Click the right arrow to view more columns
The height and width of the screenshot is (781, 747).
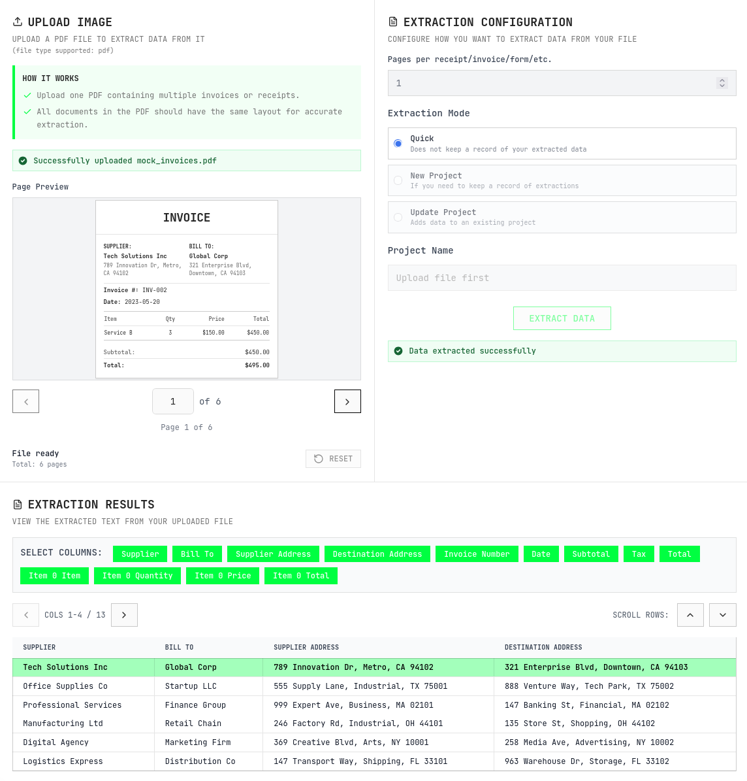point(124,614)
